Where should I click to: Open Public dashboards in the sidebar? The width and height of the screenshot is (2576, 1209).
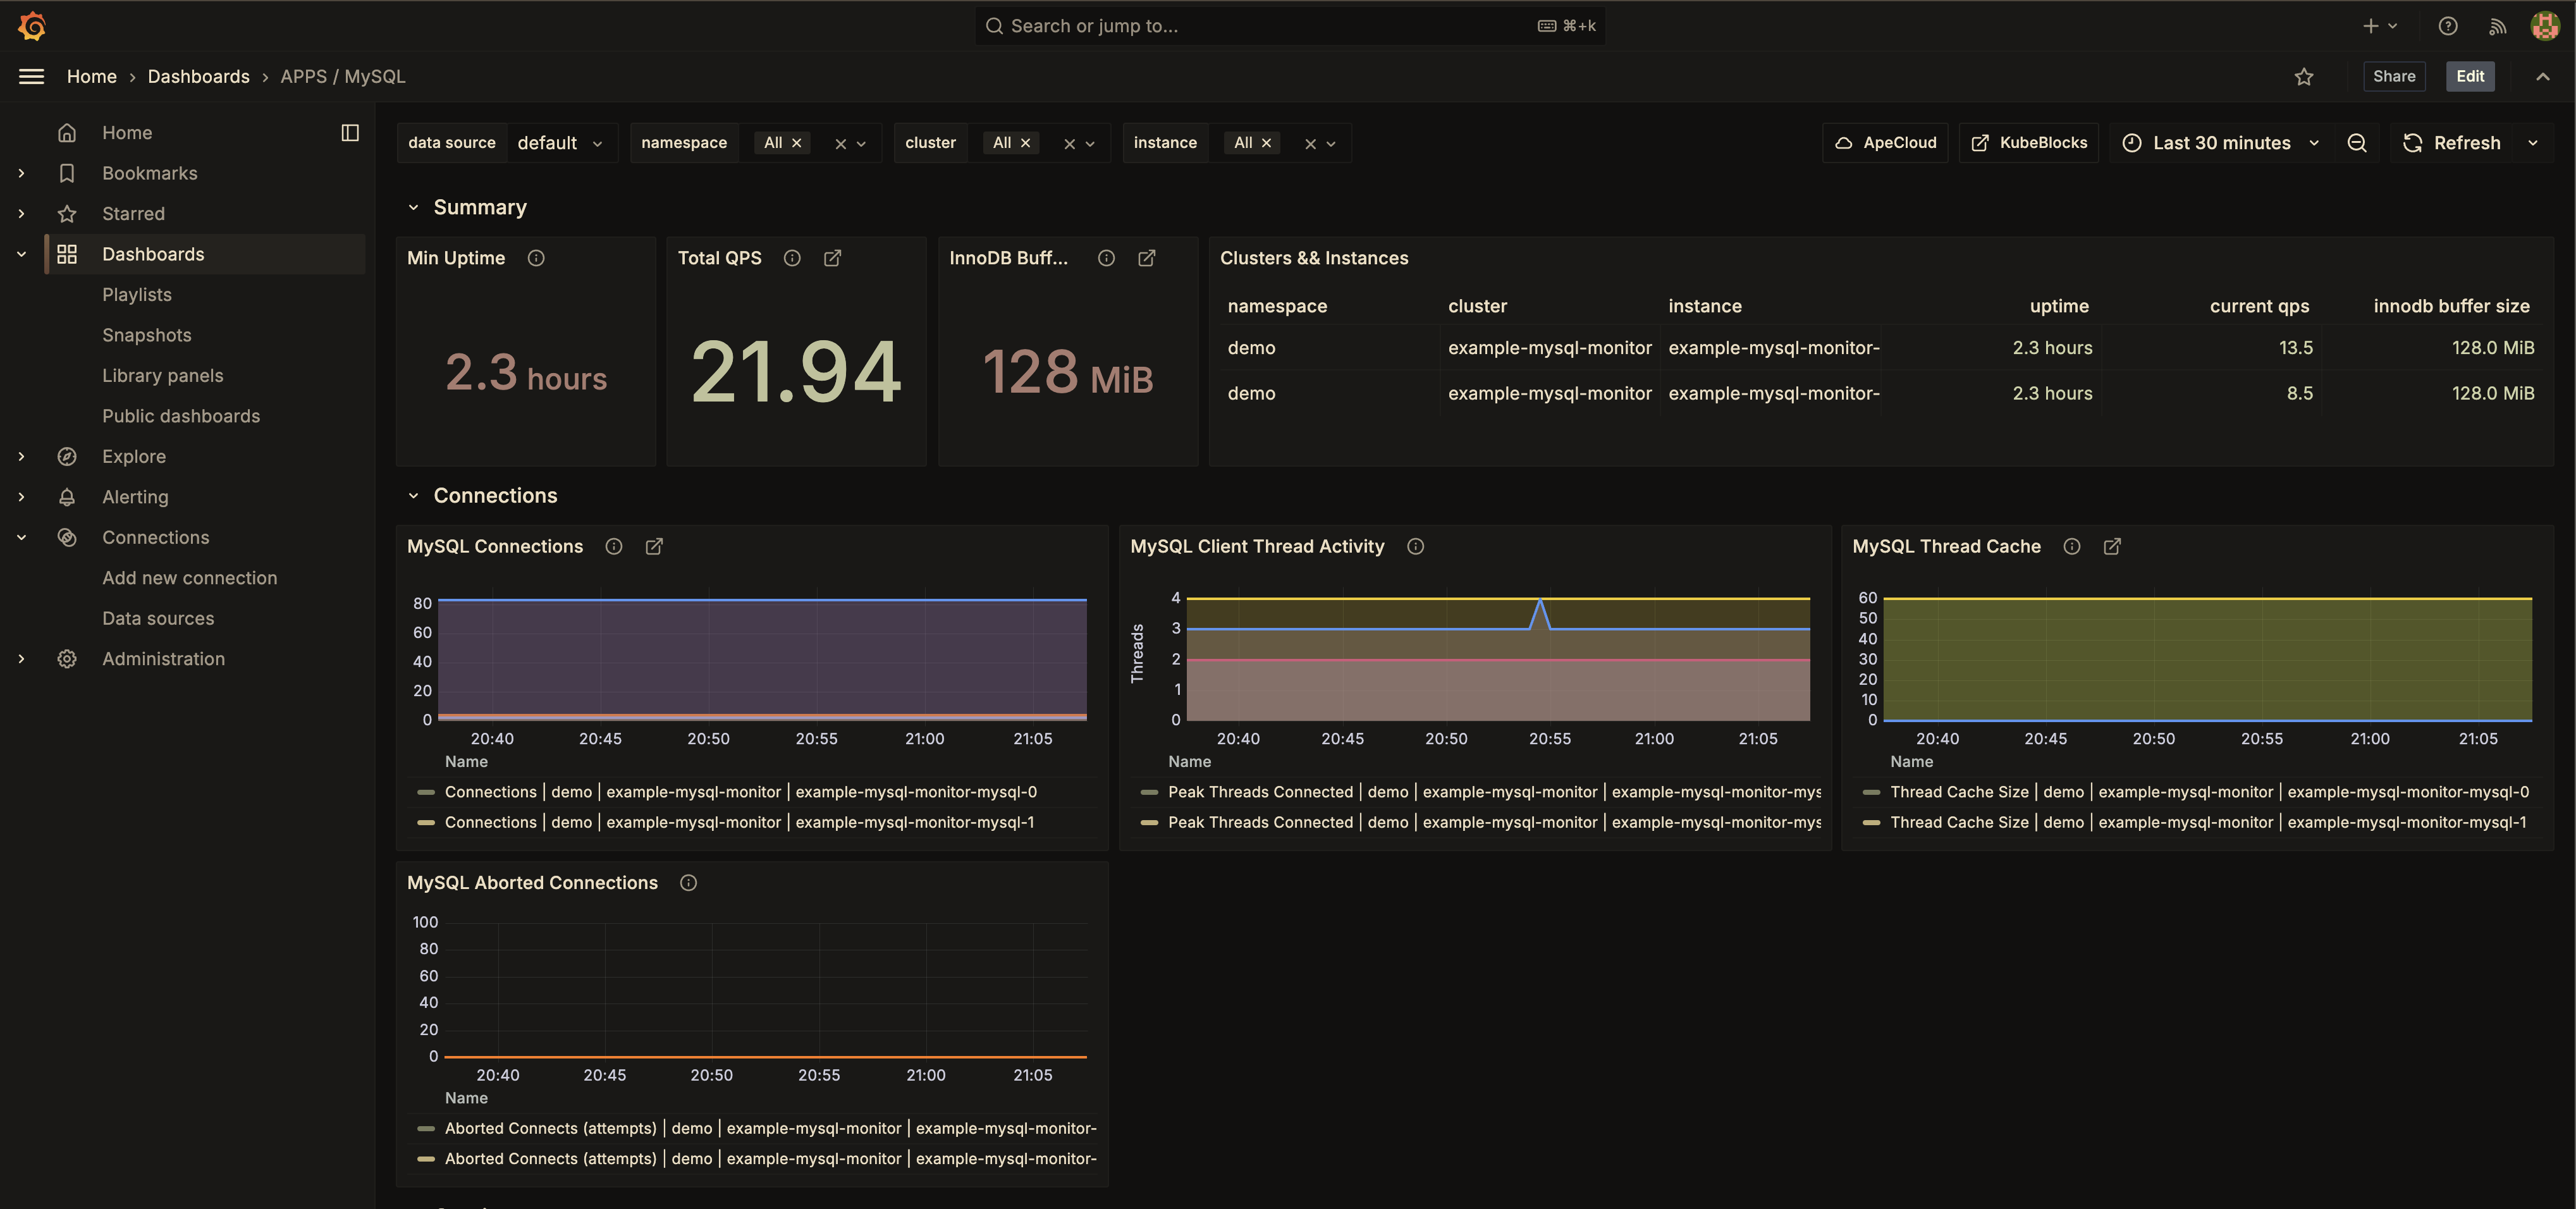[181, 416]
